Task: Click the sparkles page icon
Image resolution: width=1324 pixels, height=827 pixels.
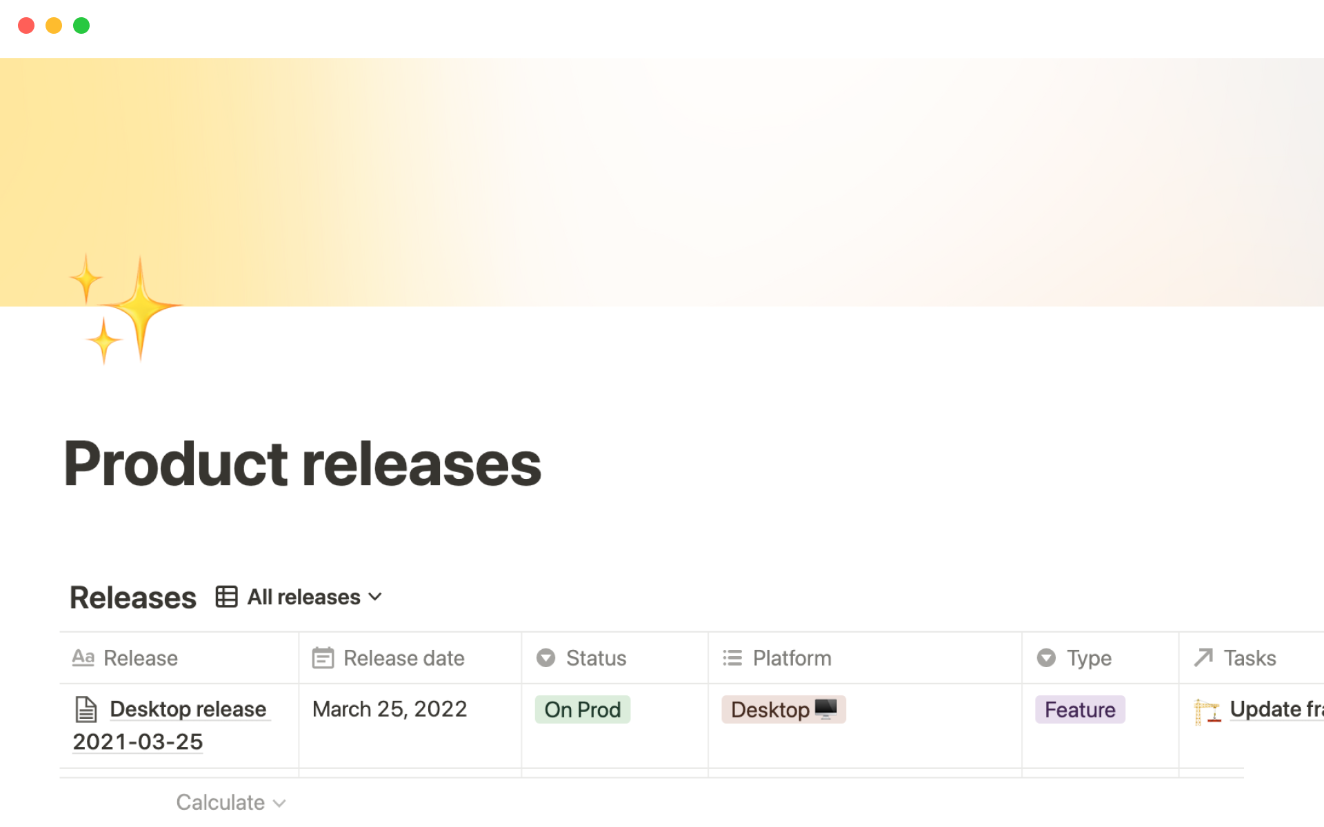Action: [126, 308]
